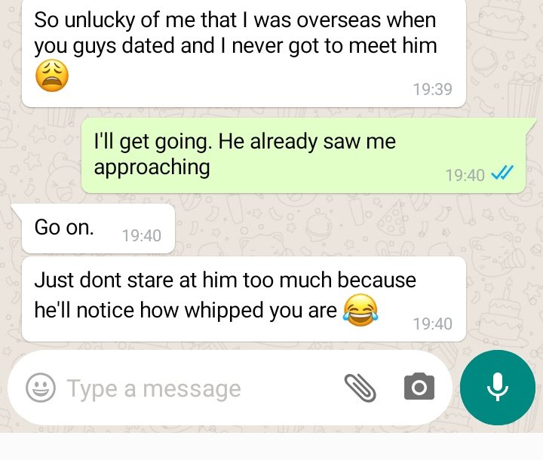Tap the paperclip attachment icon
This screenshot has width=543, height=460.
pyautogui.click(x=360, y=388)
